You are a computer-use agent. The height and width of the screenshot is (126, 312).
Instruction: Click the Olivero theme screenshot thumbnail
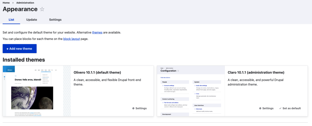coord(37,91)
